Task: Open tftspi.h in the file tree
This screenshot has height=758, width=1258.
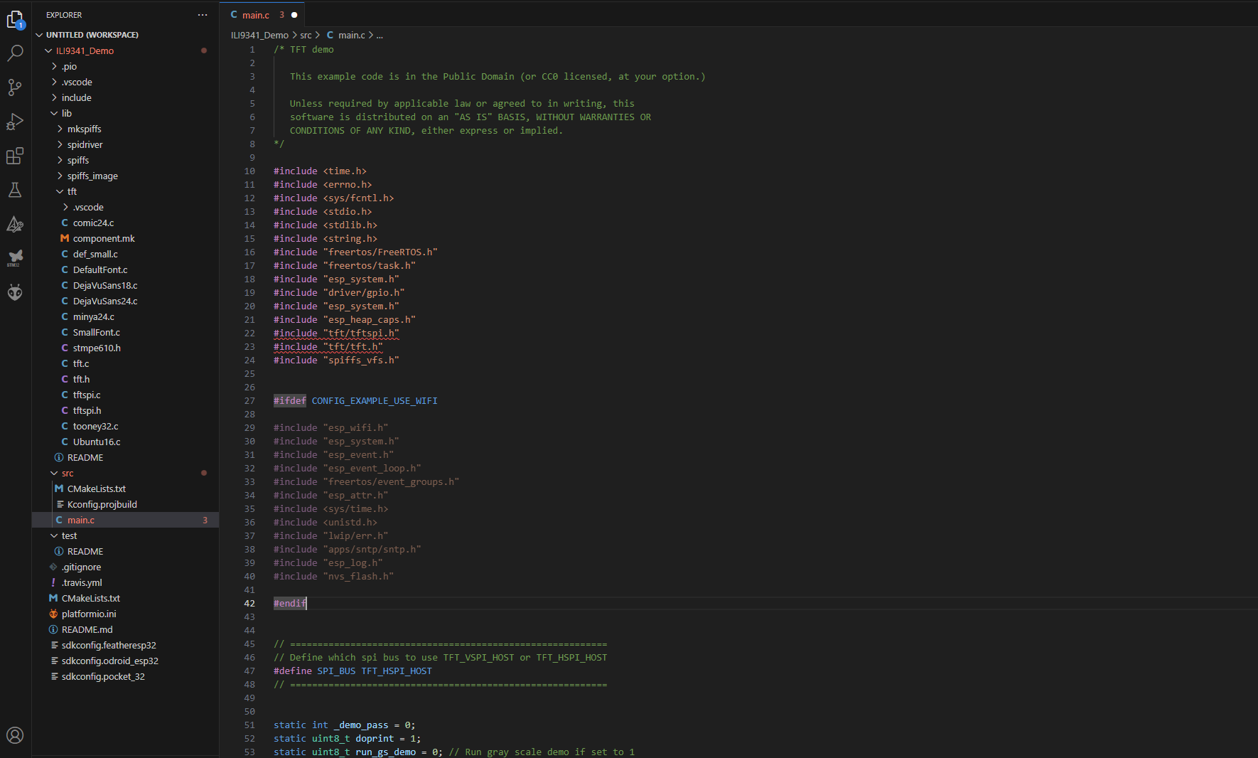Action: coord(125,410)
